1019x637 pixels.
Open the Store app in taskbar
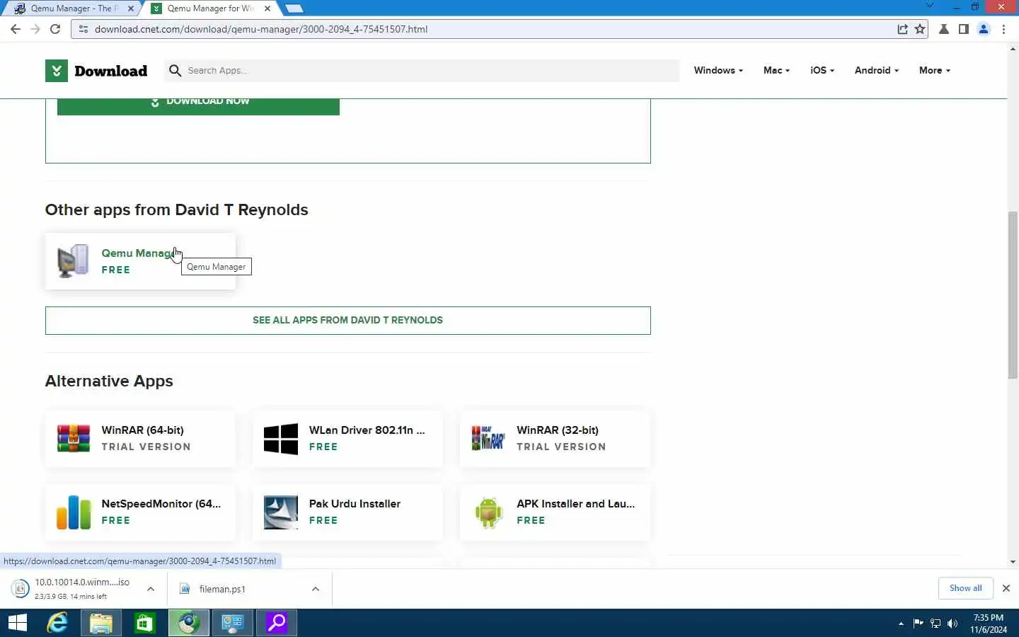[145, 623]
